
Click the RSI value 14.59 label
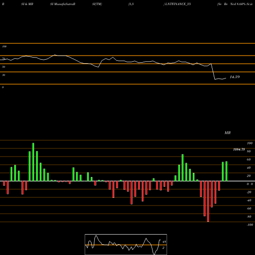click(235, 77)
